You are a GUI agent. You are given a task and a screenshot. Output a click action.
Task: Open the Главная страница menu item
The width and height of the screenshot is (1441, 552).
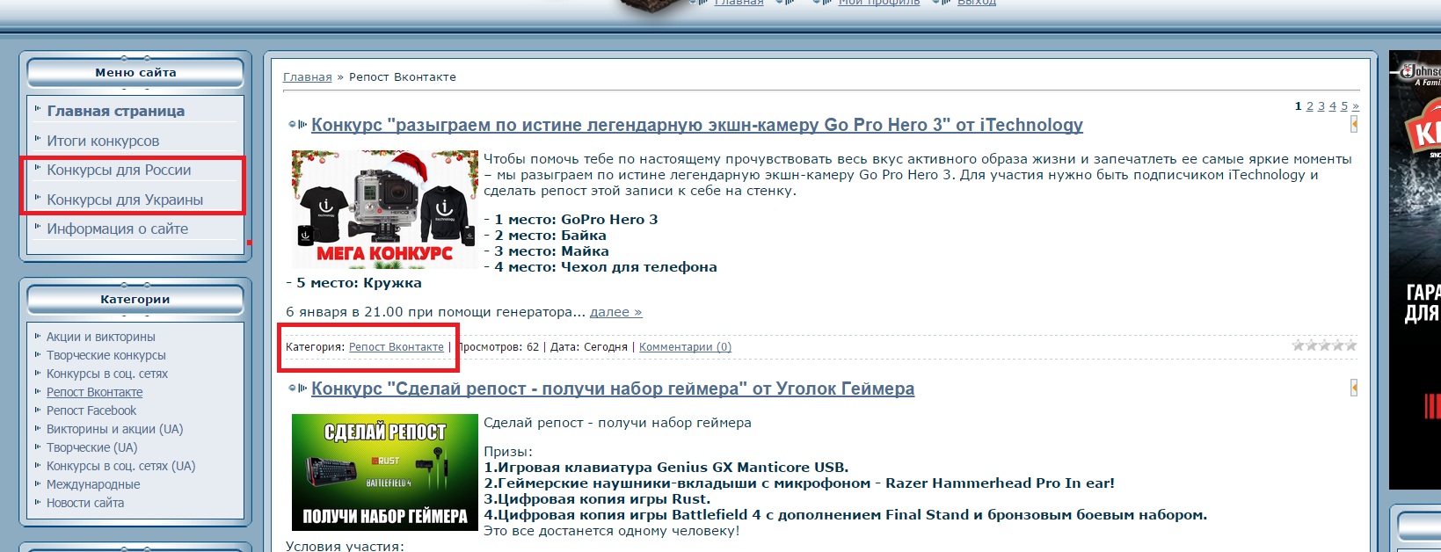click(116, 111)
